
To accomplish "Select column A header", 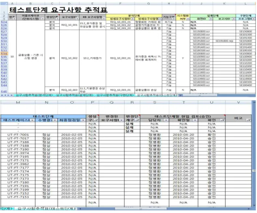I will pyautogui.click(x=12, y=3).
